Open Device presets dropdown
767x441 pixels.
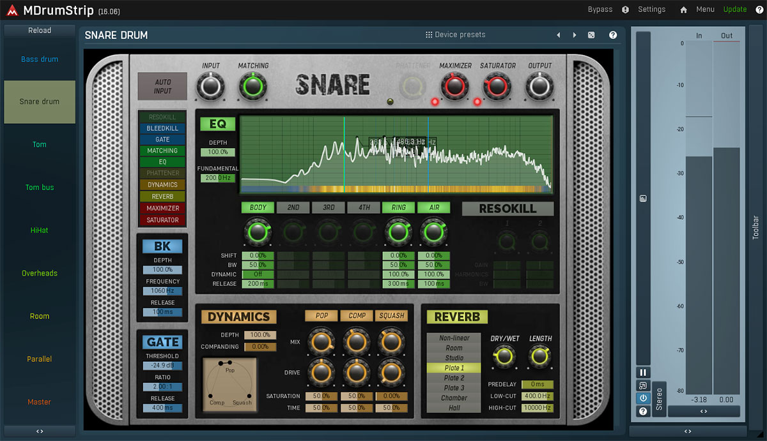coord(456,34)
